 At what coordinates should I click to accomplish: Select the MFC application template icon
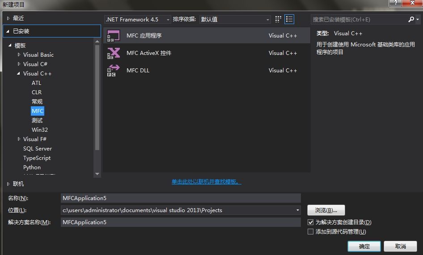(x=113, y=36)
